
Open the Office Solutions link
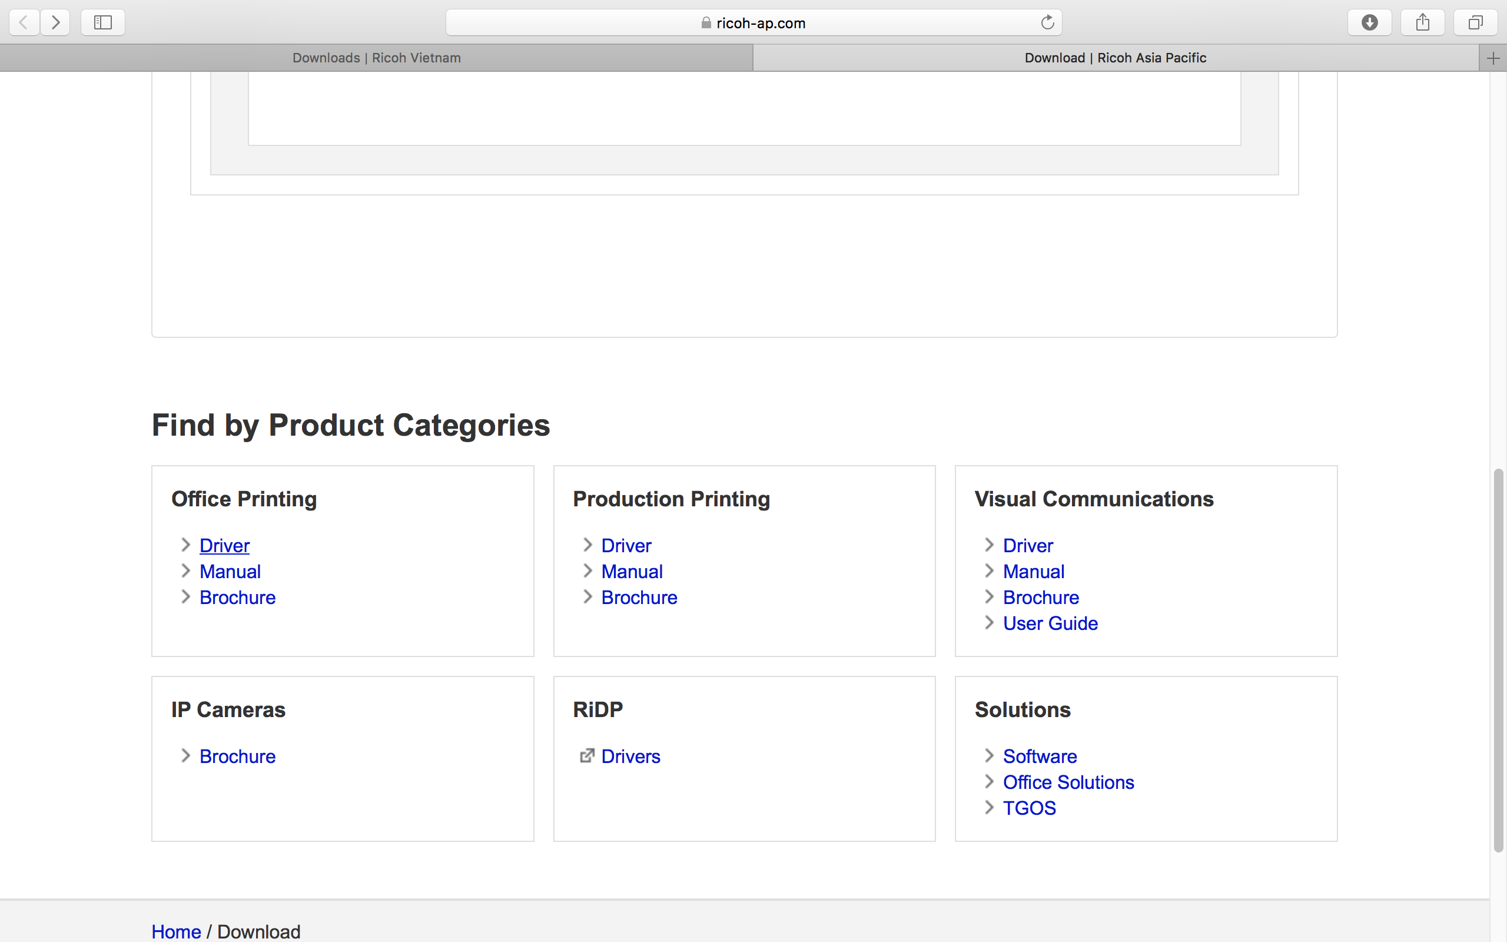(1068, 782)
